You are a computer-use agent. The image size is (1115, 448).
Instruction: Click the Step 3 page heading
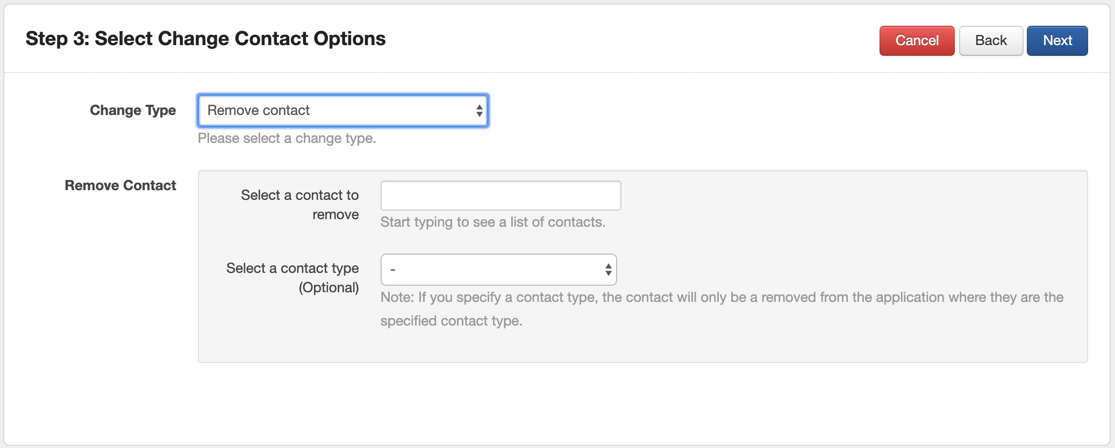pyautogui.click(x=205, y=39)
